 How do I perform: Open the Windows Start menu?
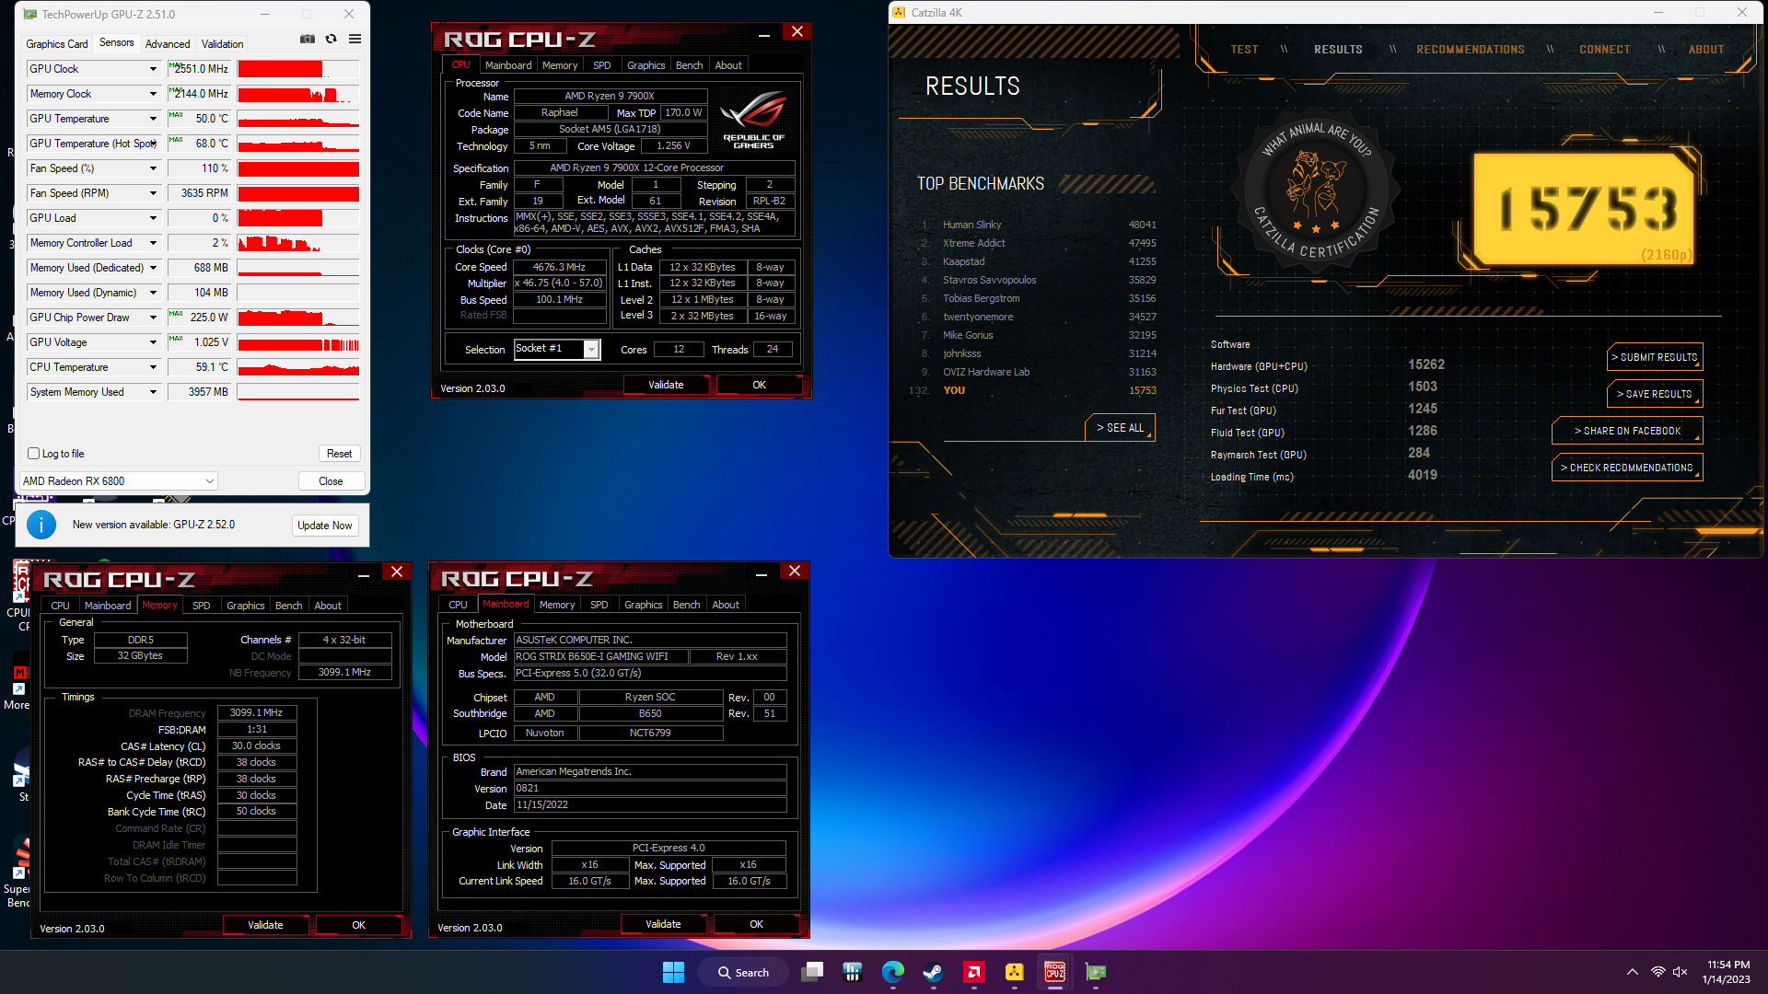[x=673, y=972]
